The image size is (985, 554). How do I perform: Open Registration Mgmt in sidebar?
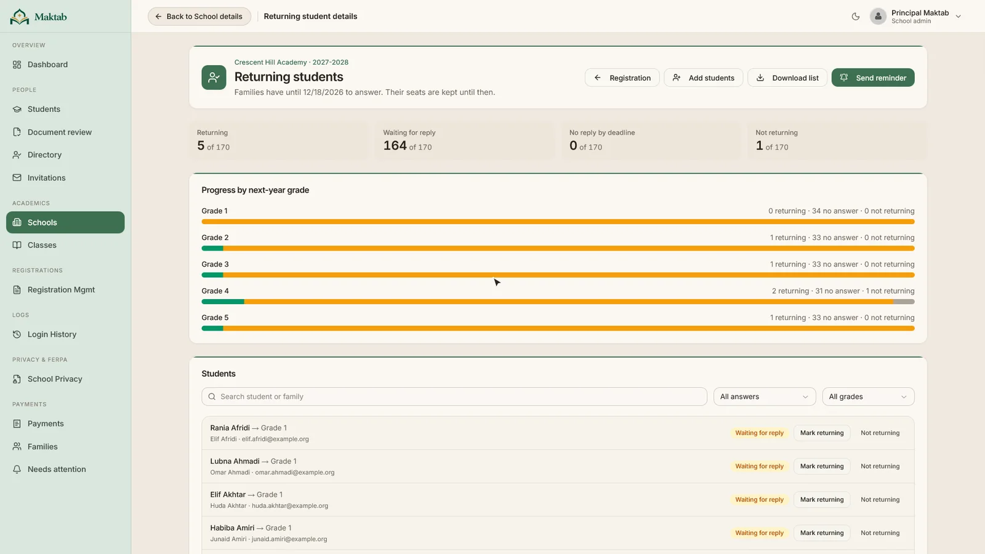click(x=65, y=290)
